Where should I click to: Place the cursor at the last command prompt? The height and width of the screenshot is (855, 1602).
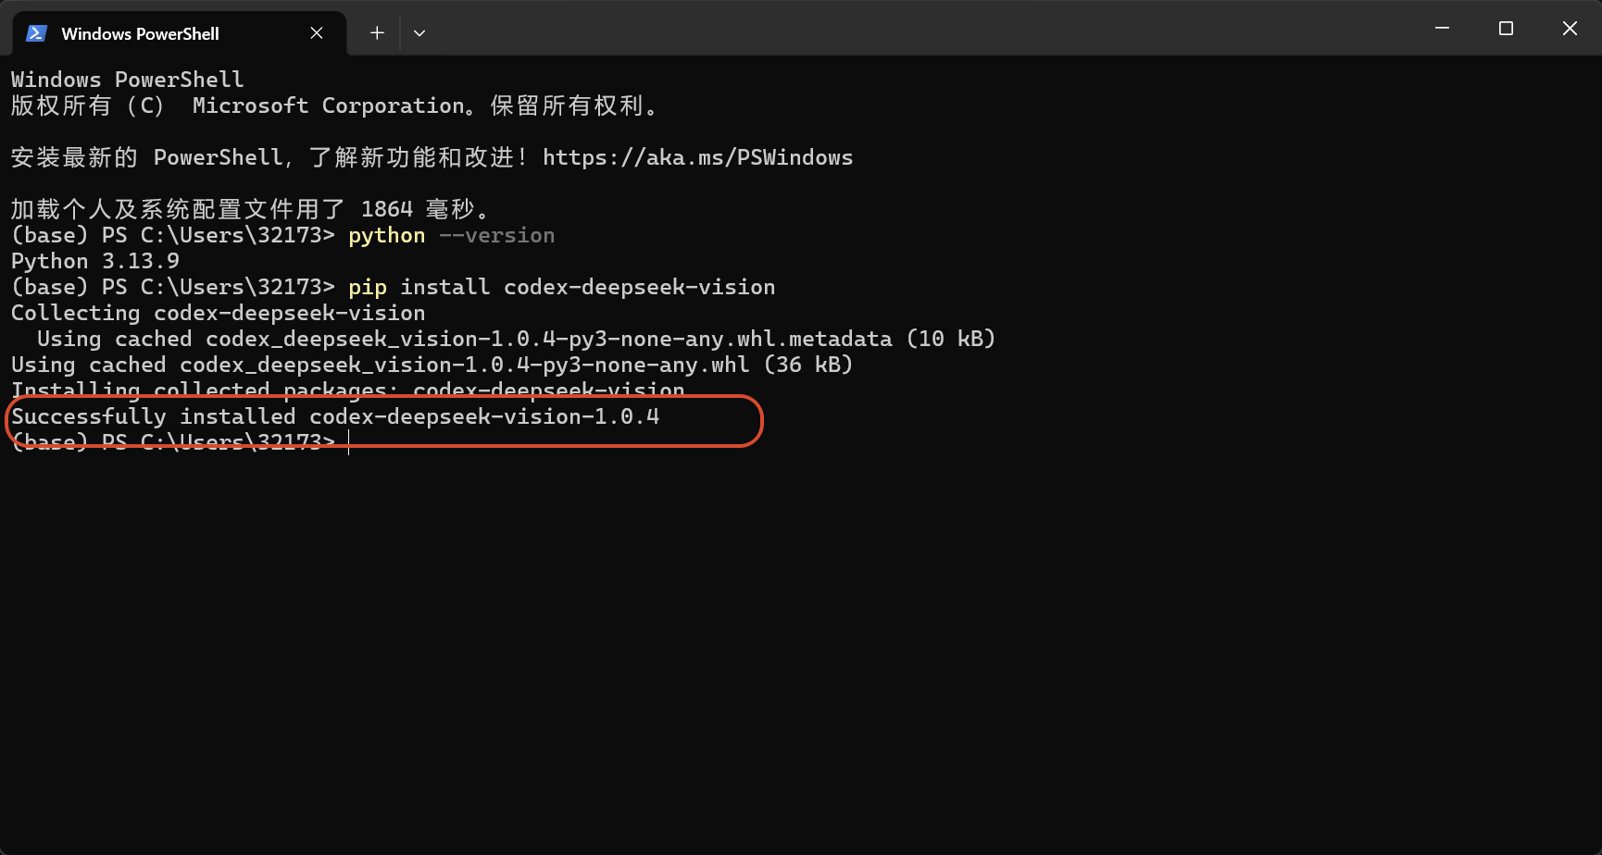tap(349, 442)
